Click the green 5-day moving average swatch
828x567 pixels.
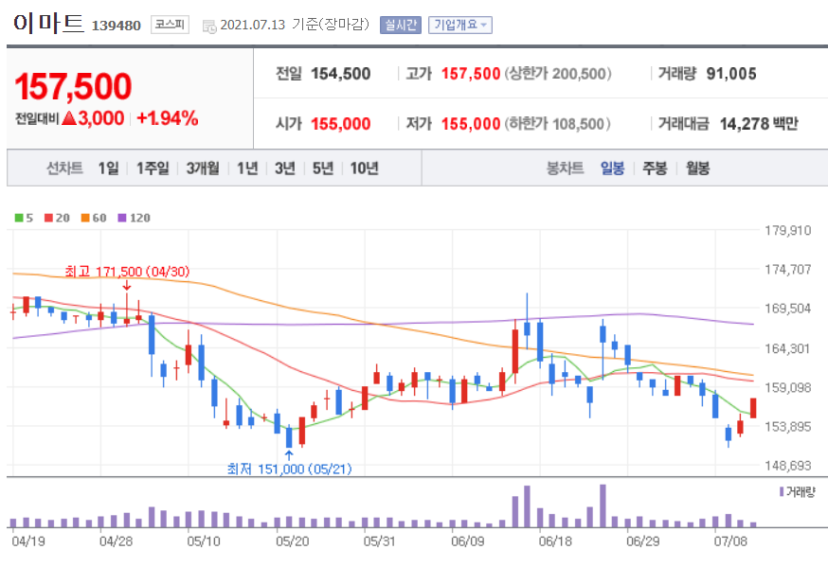pyautogui.click(x=19, y=218)
